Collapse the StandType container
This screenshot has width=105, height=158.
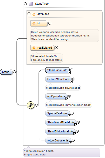[25, 4]
